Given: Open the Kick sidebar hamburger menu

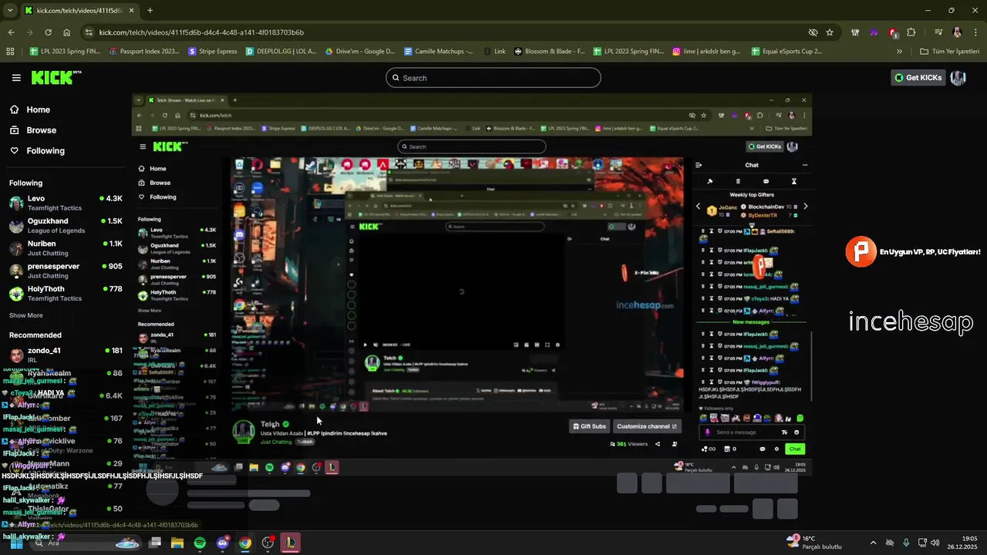Looking at the screenshot, I should [16, 78].
